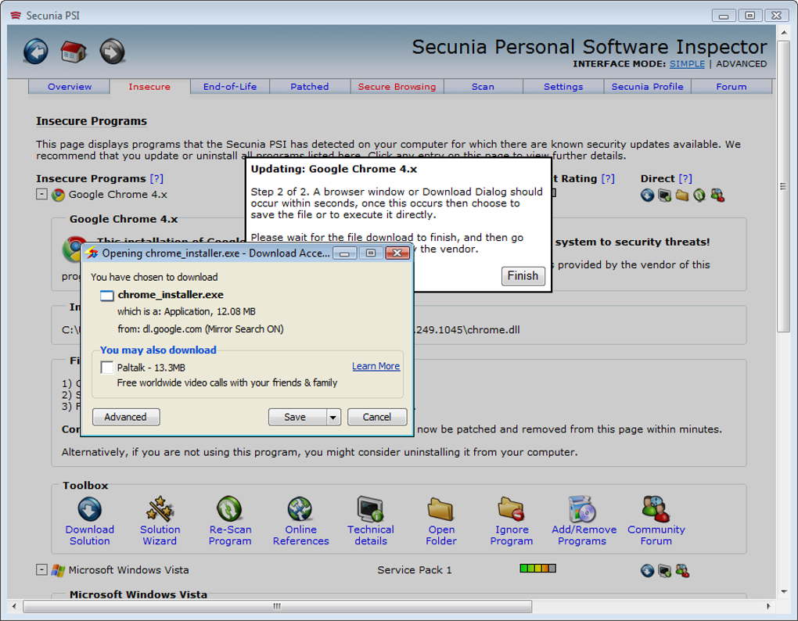
Task: Collapse the Microsoft Windows Vista entry
Action: (41, 569)
